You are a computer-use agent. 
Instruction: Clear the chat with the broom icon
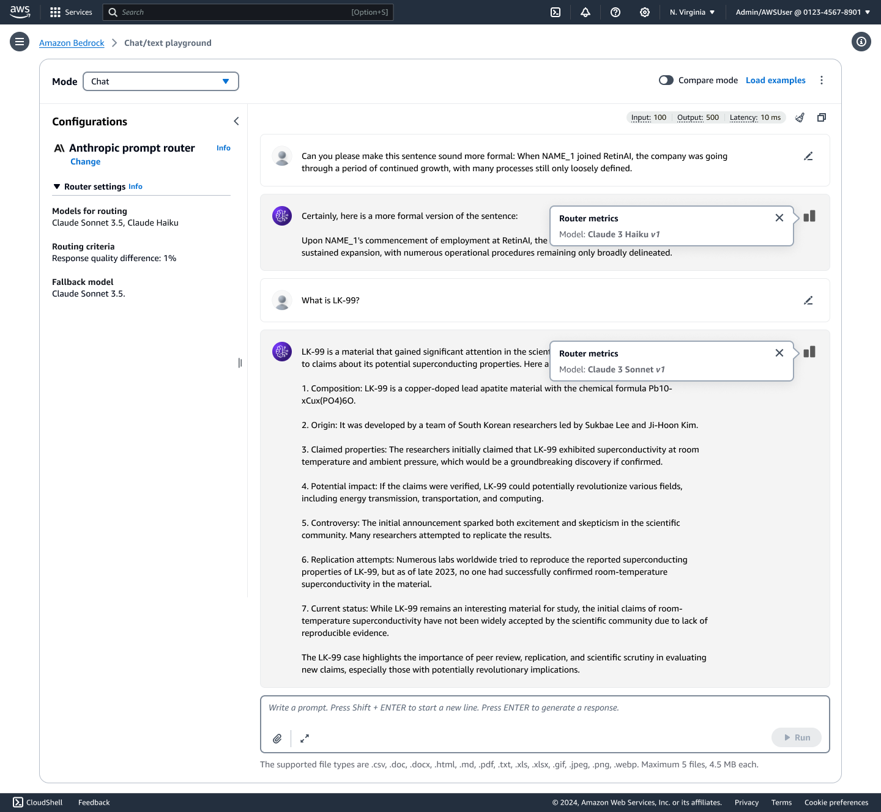800,117
